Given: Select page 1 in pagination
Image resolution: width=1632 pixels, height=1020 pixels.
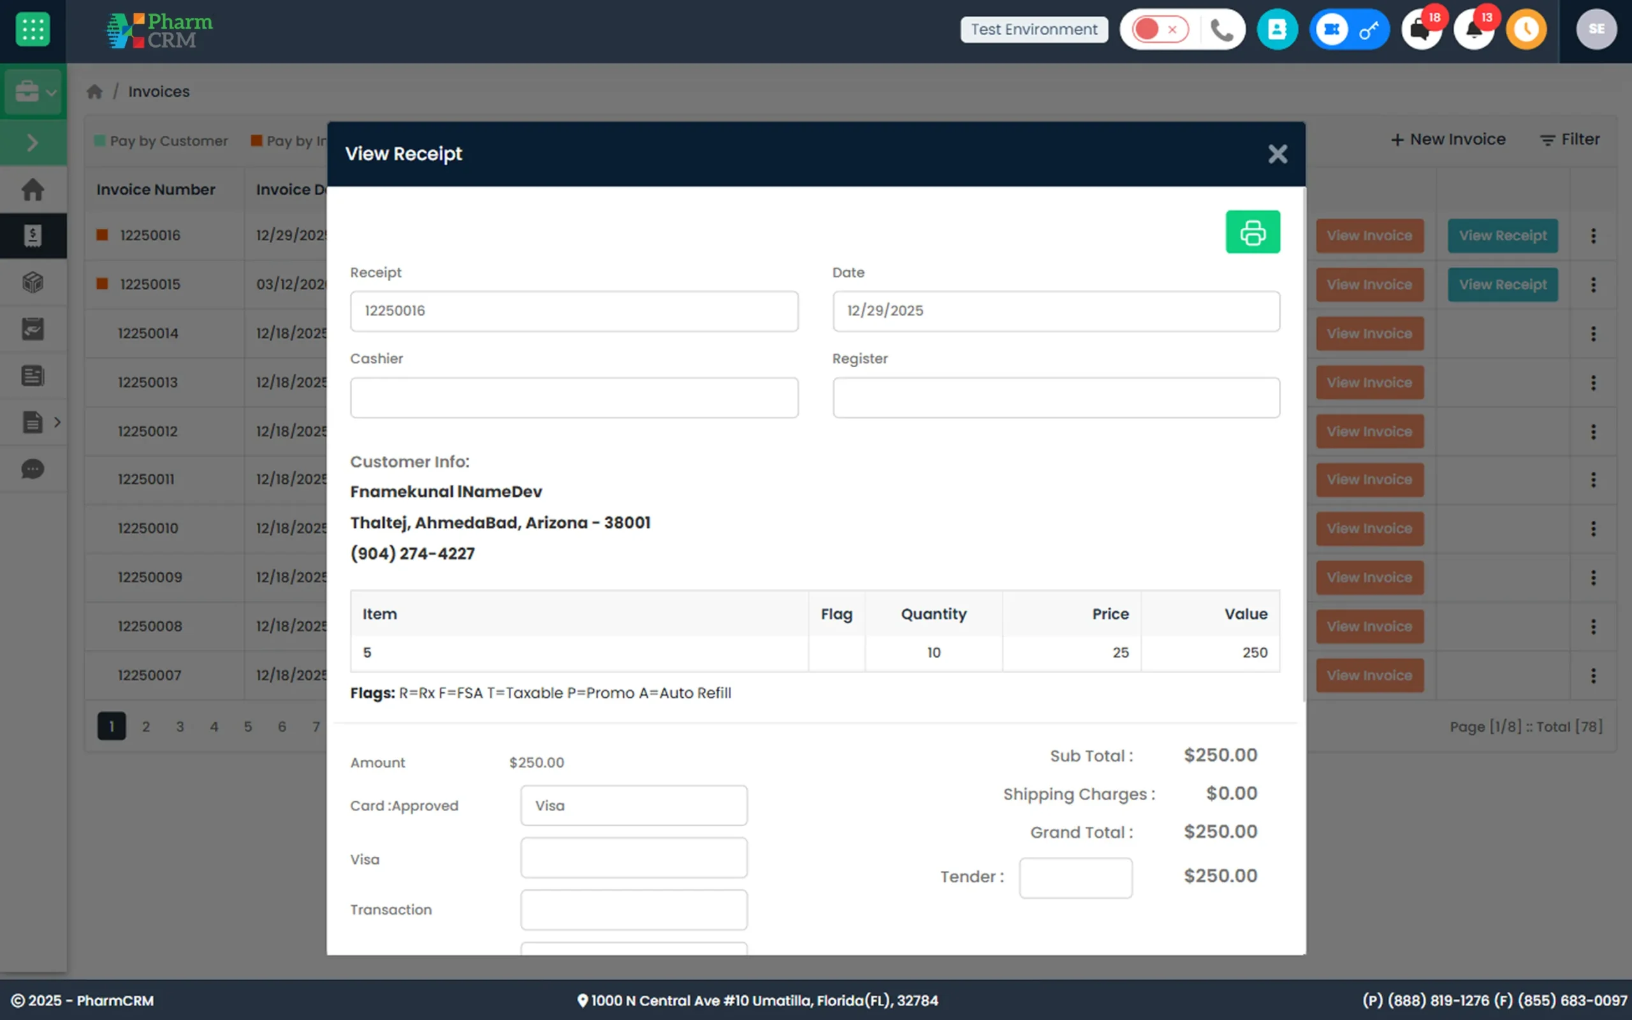Looking at the screenshot, I should 112,727.
